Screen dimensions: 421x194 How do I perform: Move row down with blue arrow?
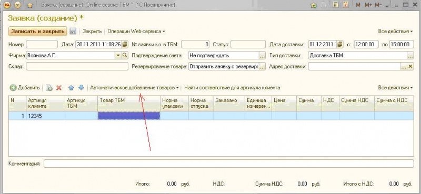[81, 88]
